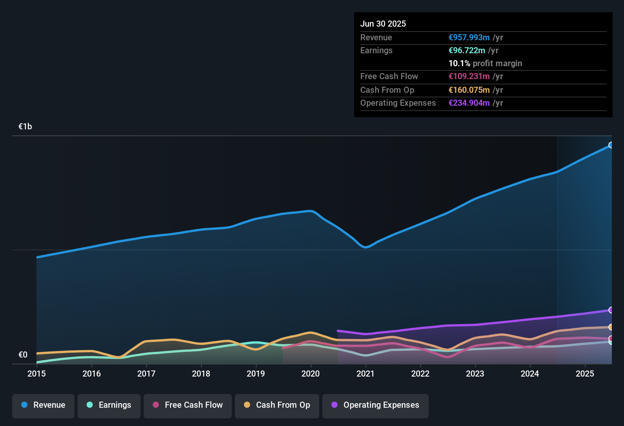Click the 2017 x-axis label

point(146,374)
